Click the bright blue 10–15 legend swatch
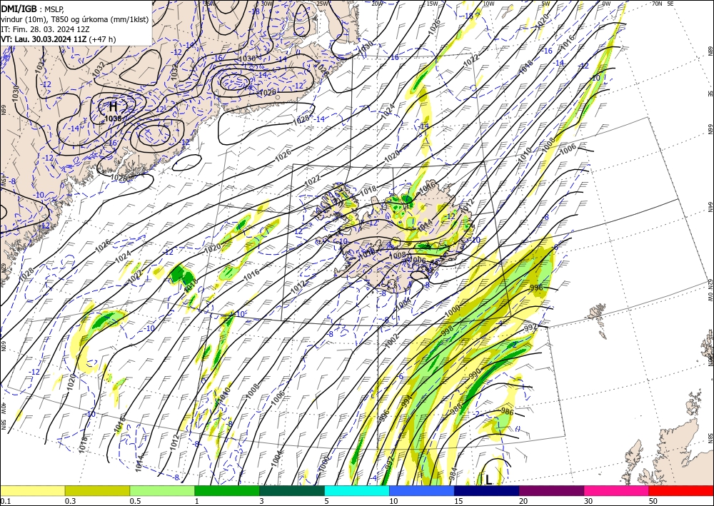Viewport: 714px width, 506px height. (422, 490)
